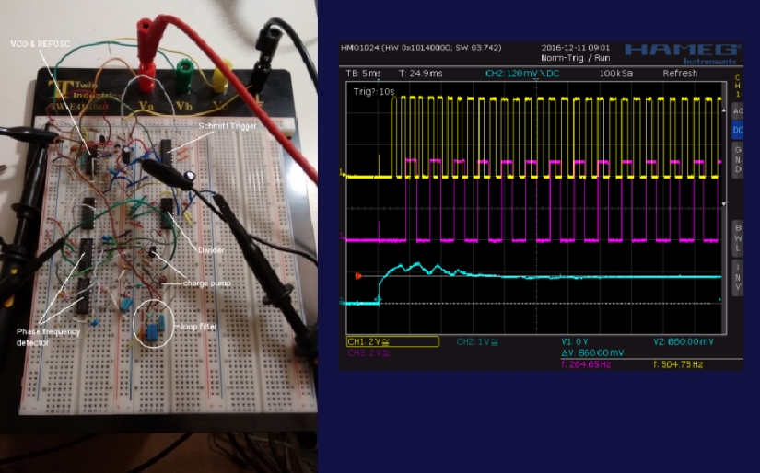Click the 100 kSa sample rate readout
This screenshot has width=760, height=473.
[x=616, y=74]
